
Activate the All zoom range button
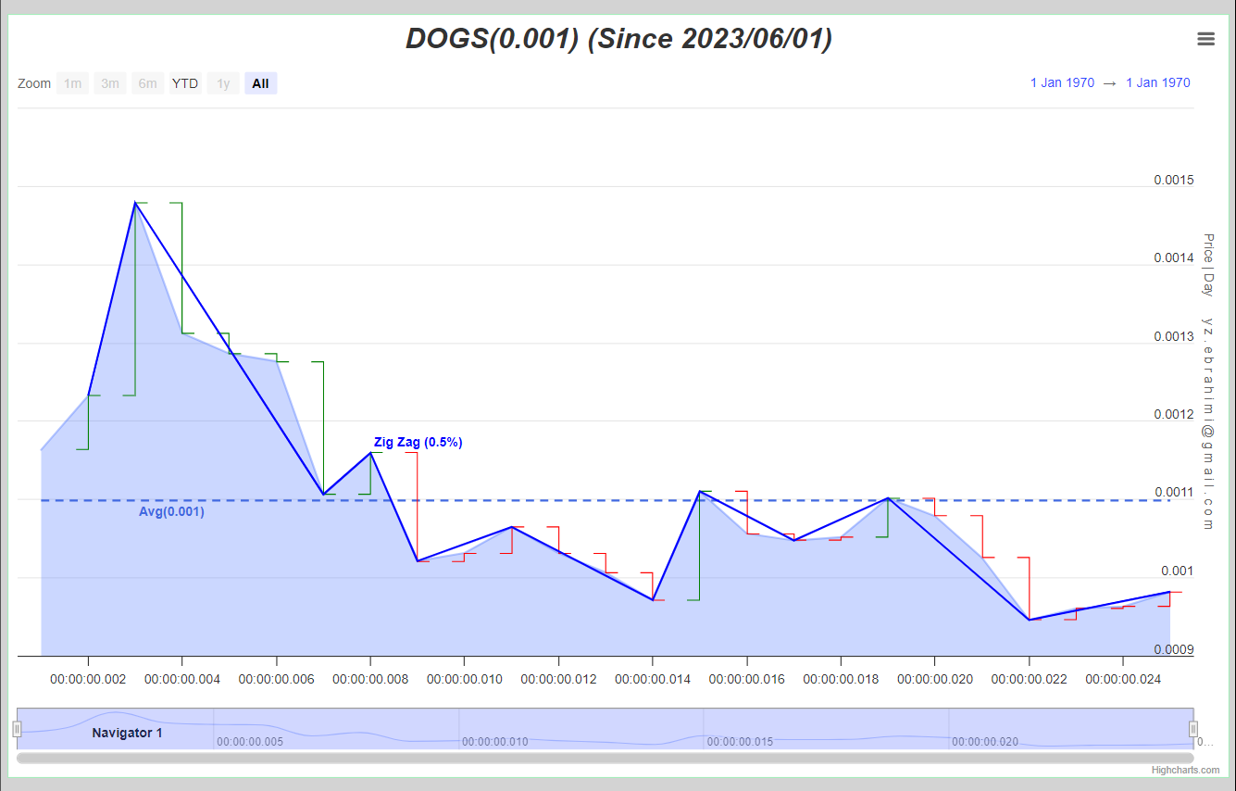coord(260,83)
